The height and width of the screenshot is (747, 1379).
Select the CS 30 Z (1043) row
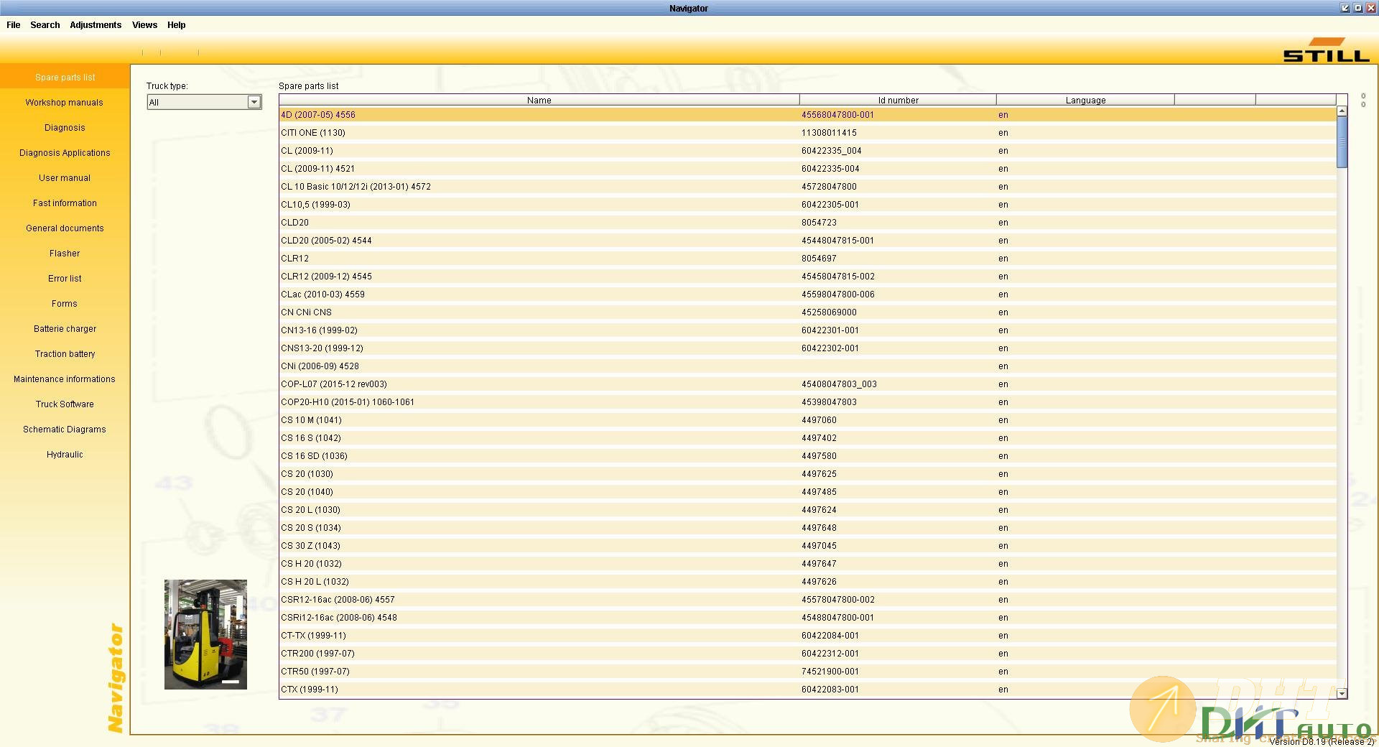(807, 546)
